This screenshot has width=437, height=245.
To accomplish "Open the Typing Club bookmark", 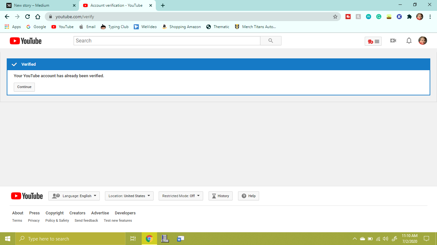I will 115,27.
